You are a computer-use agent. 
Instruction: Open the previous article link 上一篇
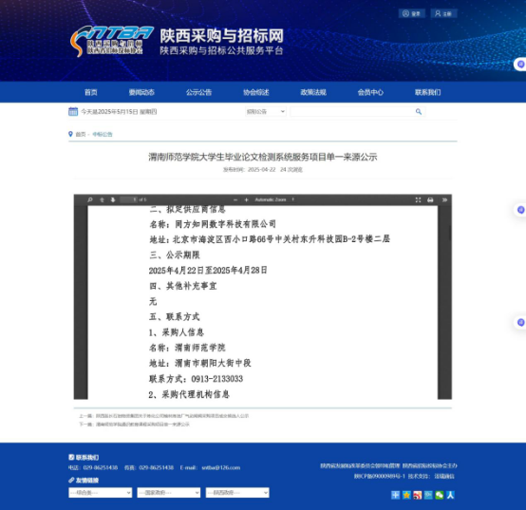(x=163, y=416)
